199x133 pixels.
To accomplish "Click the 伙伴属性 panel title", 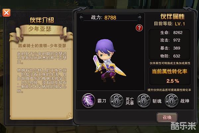I will [172, 16].
